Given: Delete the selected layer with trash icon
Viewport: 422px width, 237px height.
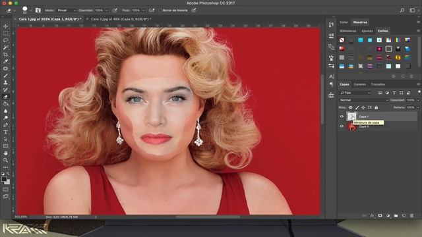Looking at the screenshot, I should (x=411, y=215).
